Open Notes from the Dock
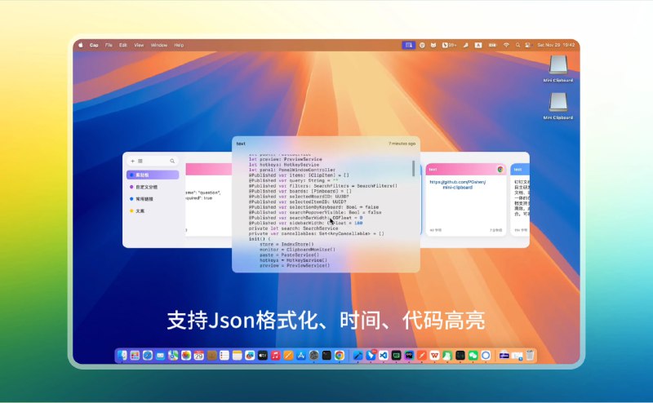653x403 pixels. pos(237,355)
